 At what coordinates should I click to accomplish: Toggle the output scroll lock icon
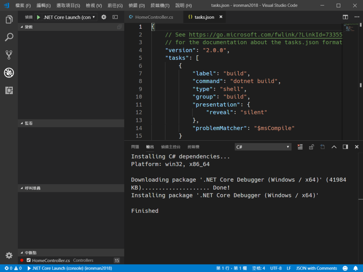311,147
